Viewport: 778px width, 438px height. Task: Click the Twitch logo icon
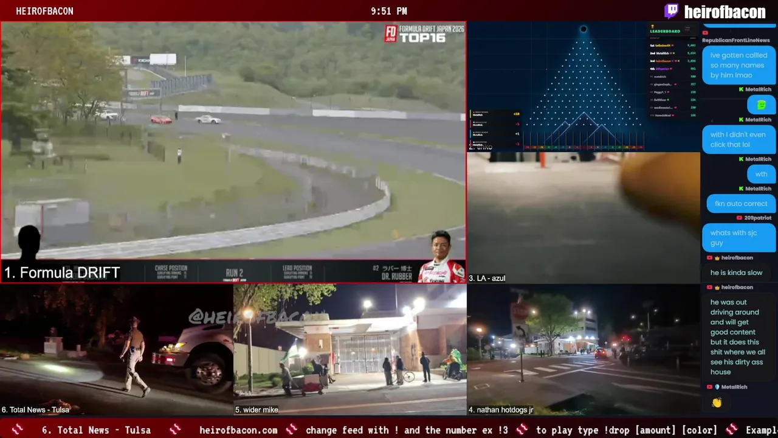(671, 12)
